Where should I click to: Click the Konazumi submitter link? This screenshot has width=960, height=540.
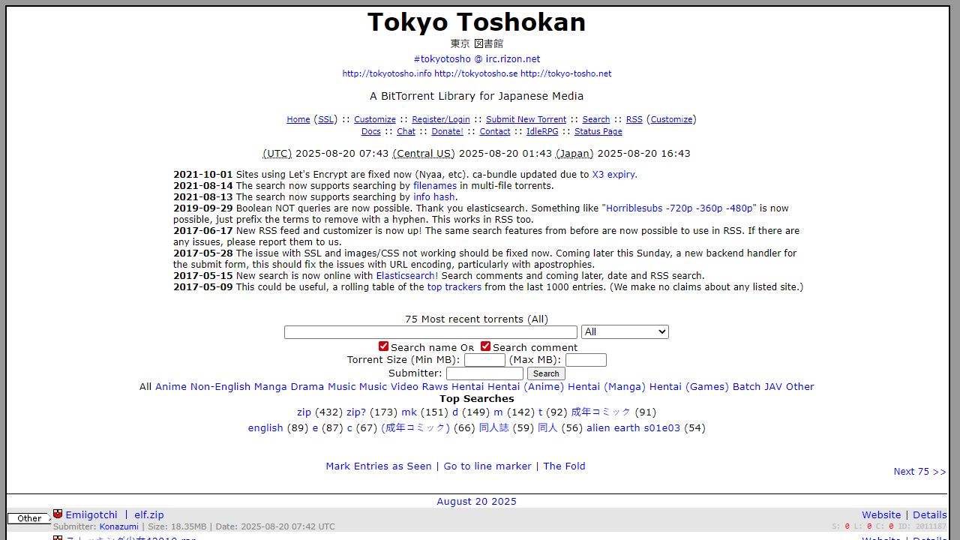pos(119,527)
